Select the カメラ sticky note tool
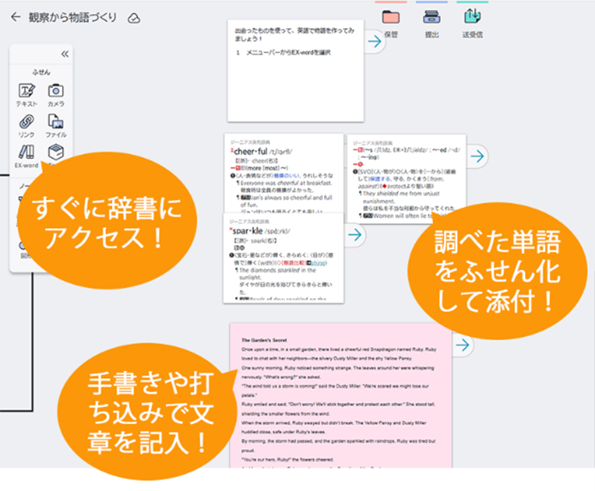The height and width of the screenshot is (491, 595). (56, 95)
